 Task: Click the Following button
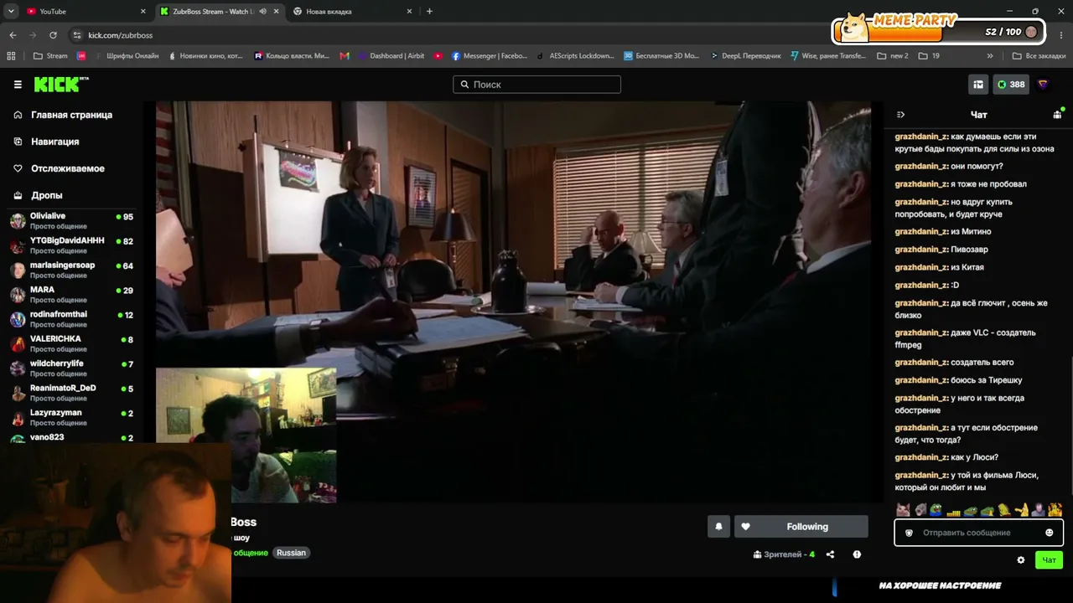coord(801,527)
